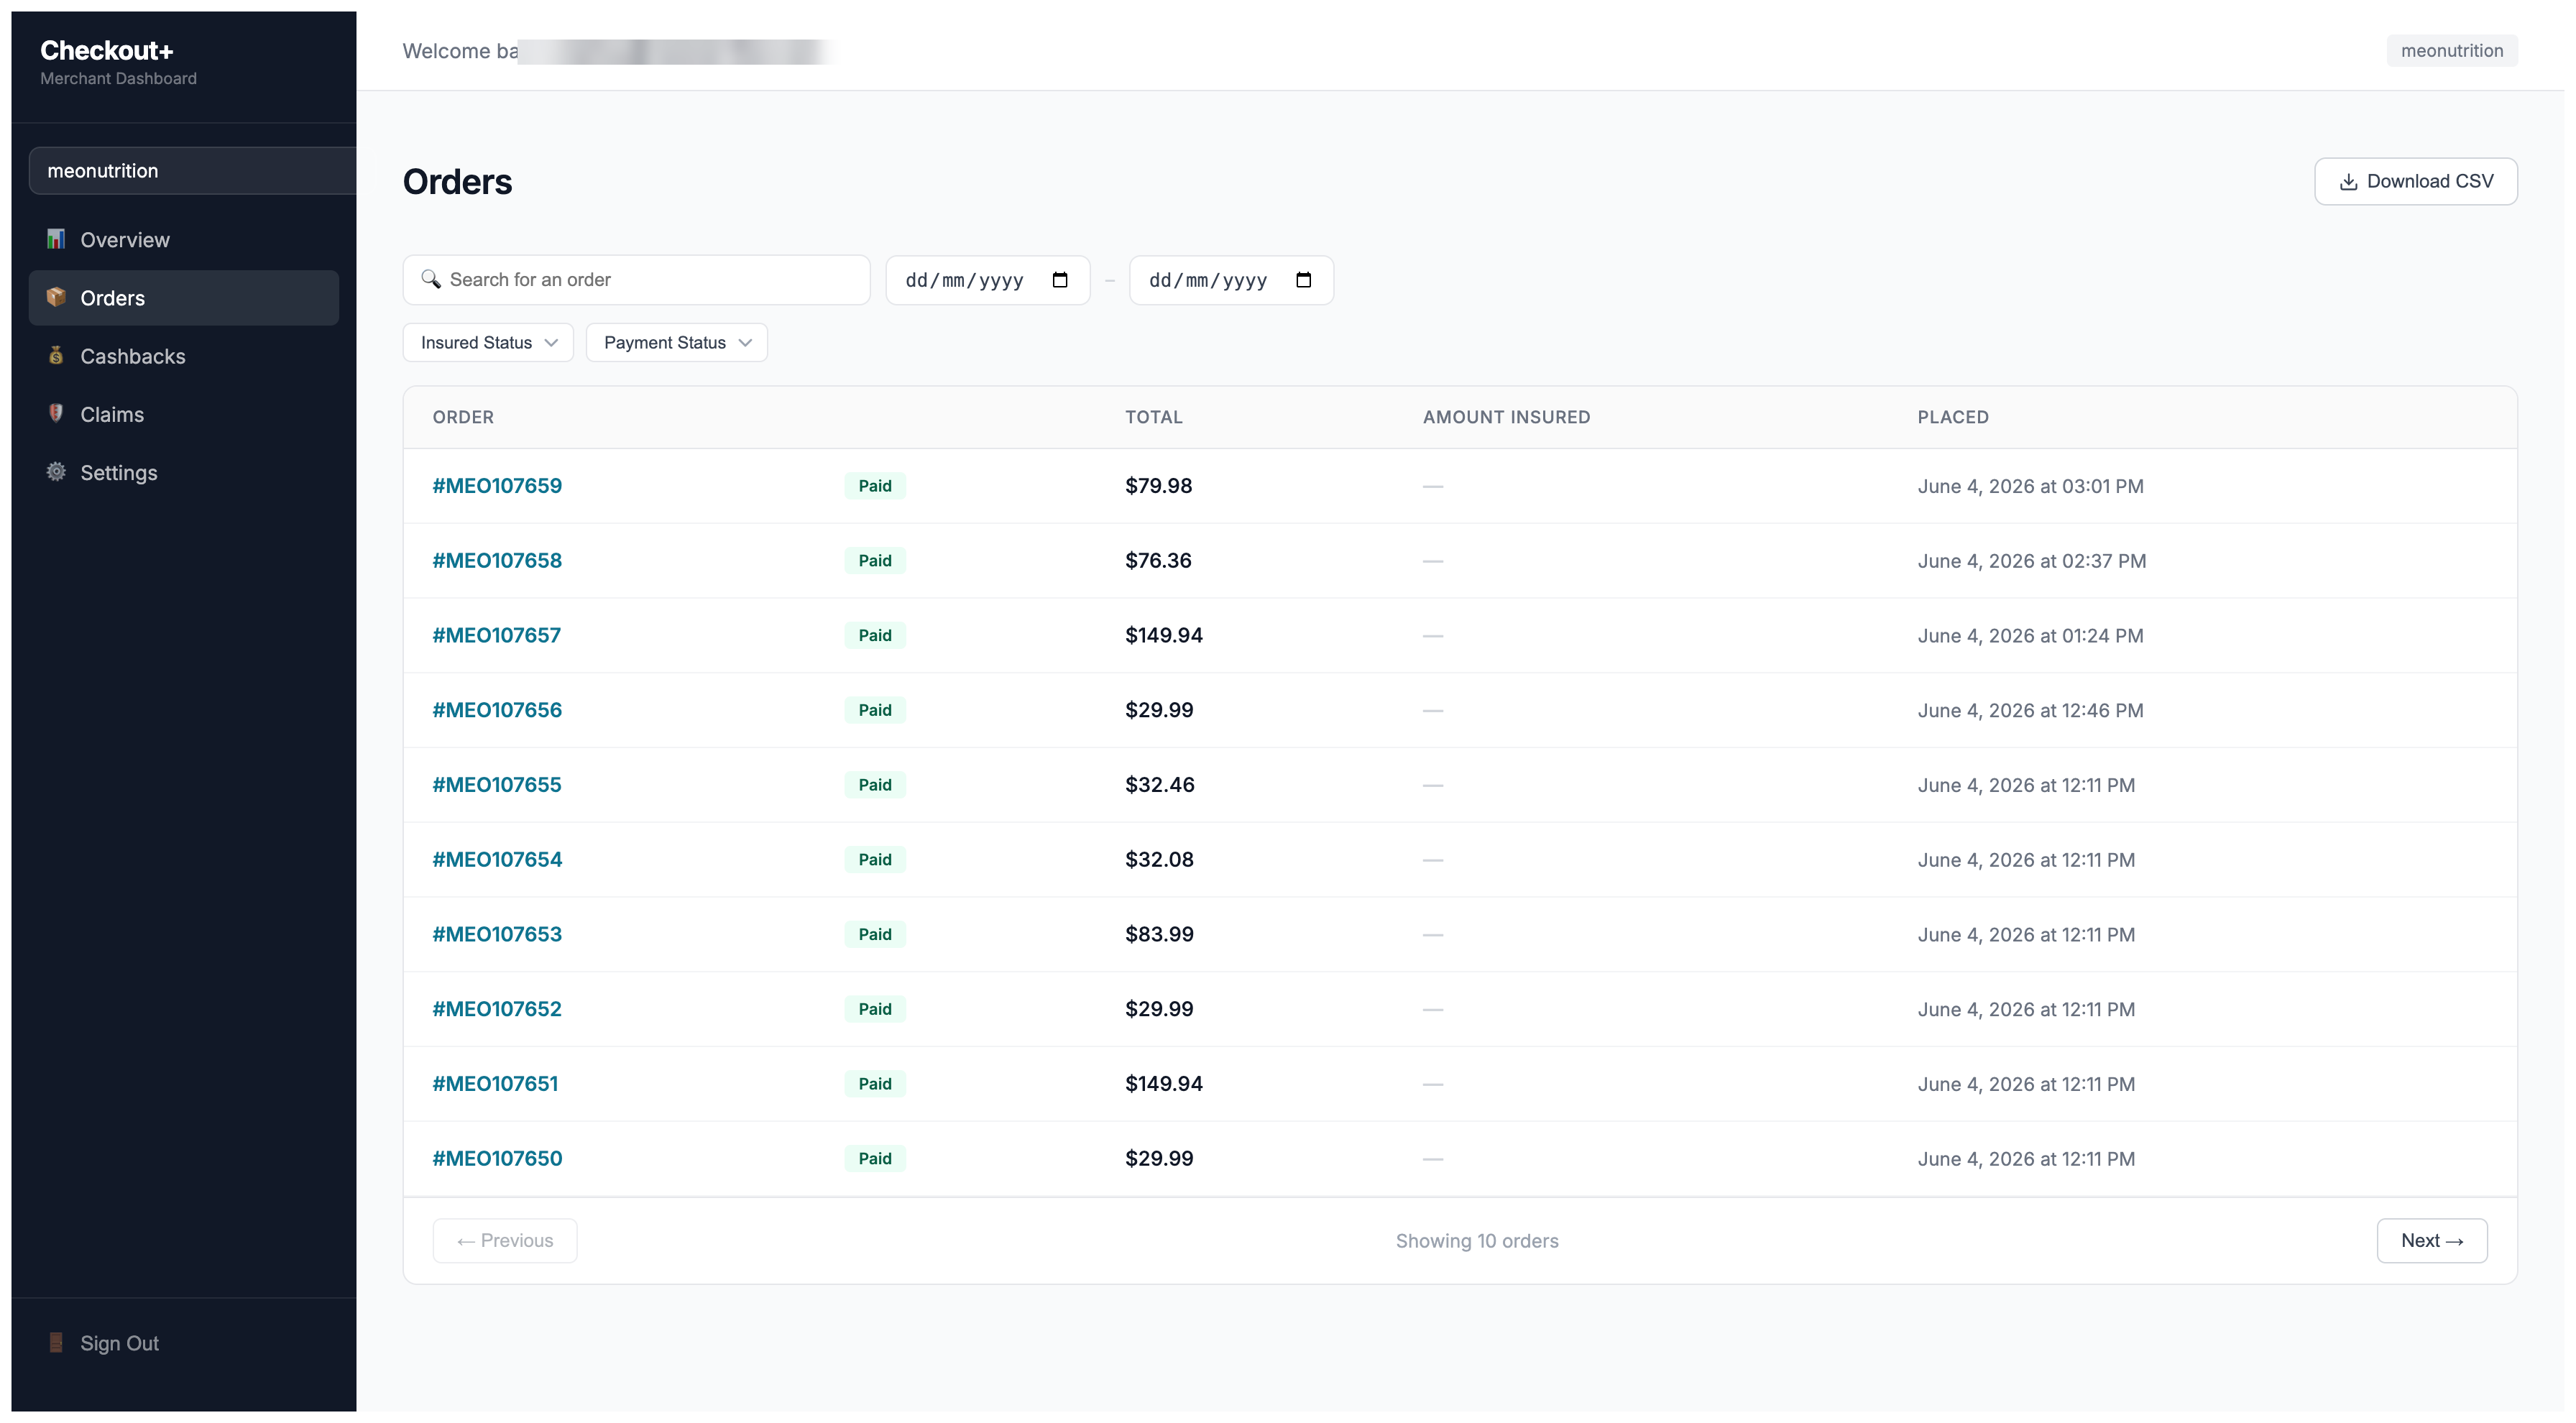Open the end date calendar picker icon
This screenshot has width=2576, height=1423.
click(1303, 280)
